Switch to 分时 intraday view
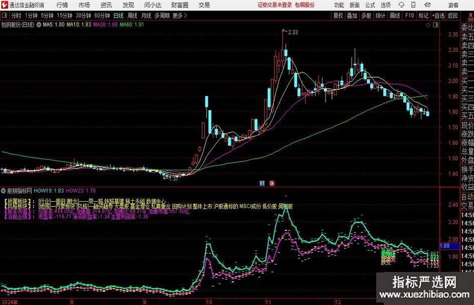Image resolution: width=474 pixels, height=305 pixels. (x=16, y=16)
